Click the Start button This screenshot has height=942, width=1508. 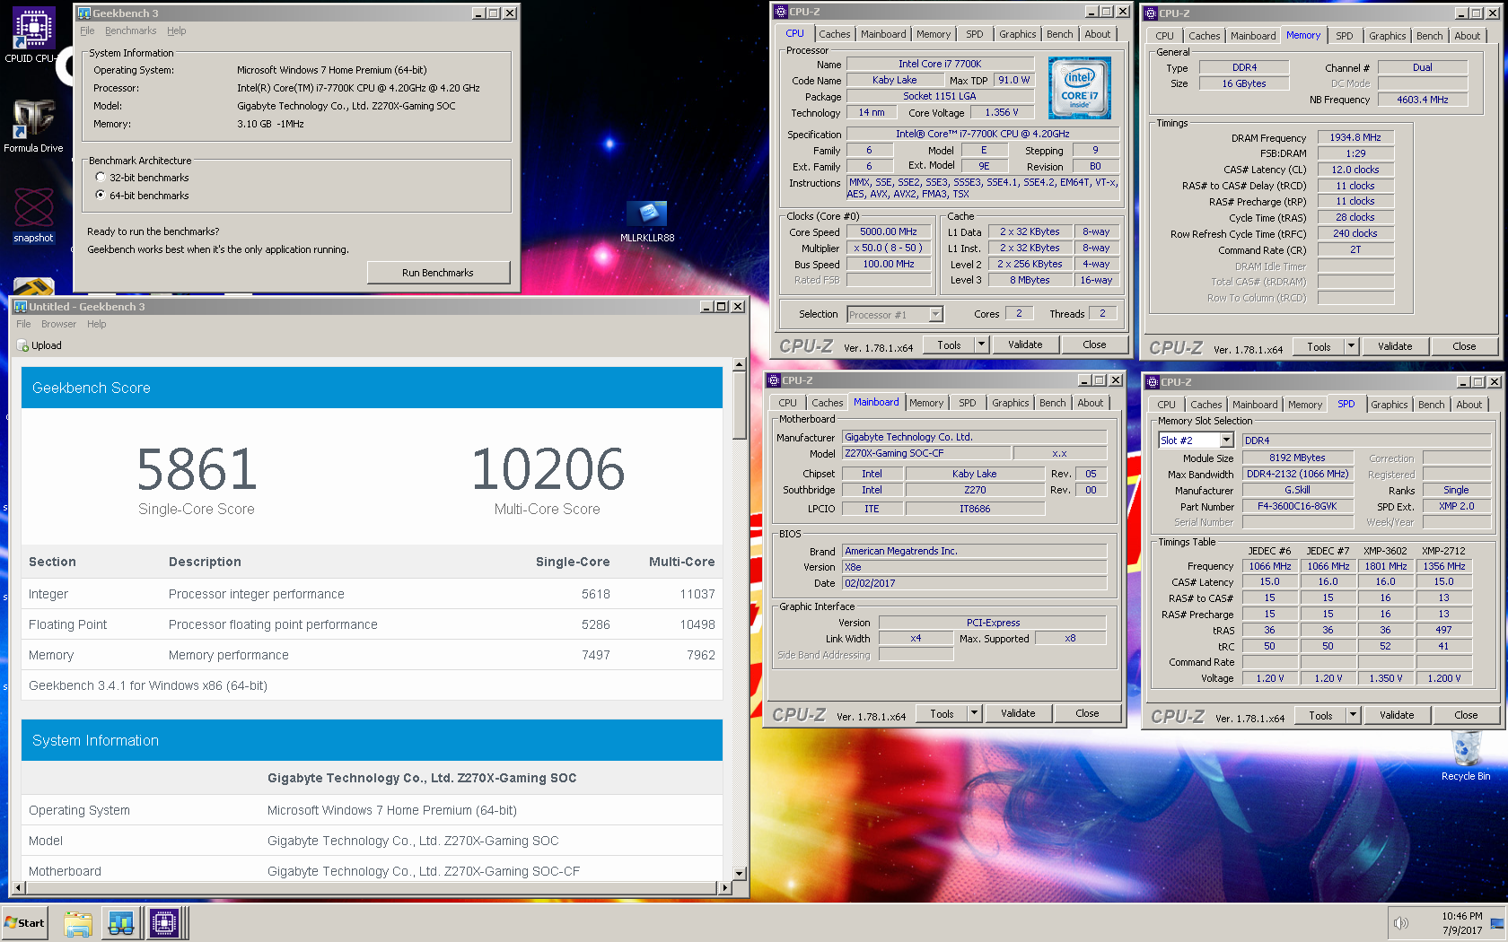[x=25, y=923]
